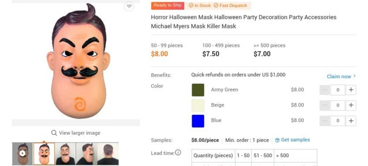Select the front-facing worn mask thumbnail
The height and width of the screenshot is (166, 368).
[x=65, y=154]
